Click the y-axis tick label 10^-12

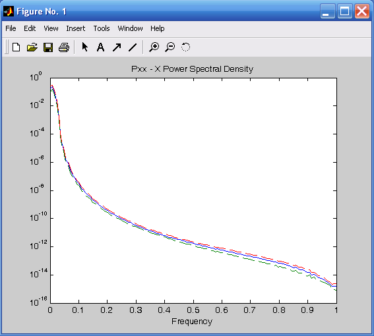point(38,244)
